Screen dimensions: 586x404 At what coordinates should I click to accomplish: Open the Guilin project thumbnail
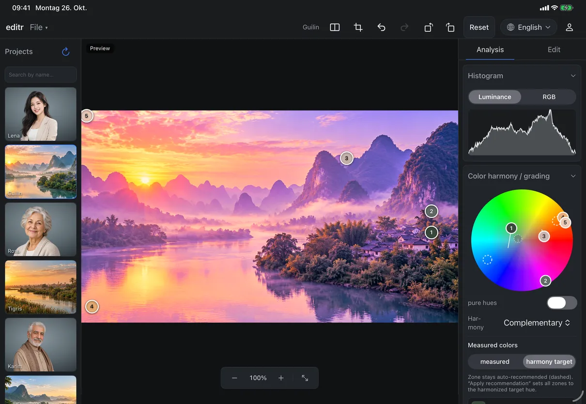[41, 172]
